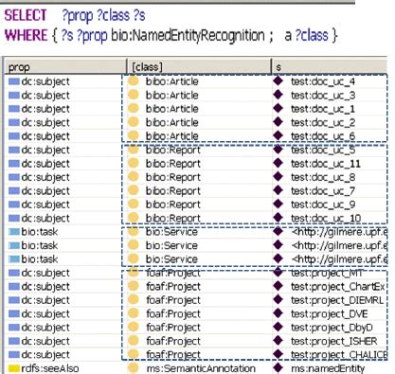
Task: Click the ?class variable in the WHERE clause
Action: click(x=312, y=35)
